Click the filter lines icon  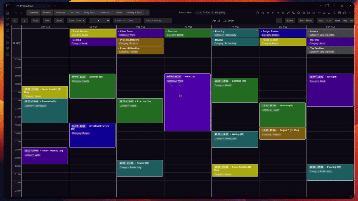334,13
